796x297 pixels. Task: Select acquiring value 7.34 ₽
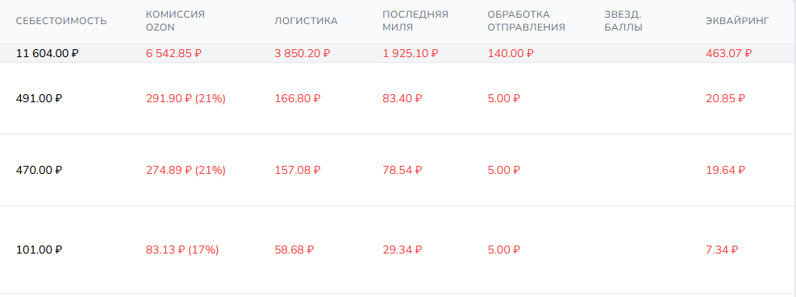click(x=722, y=250)
